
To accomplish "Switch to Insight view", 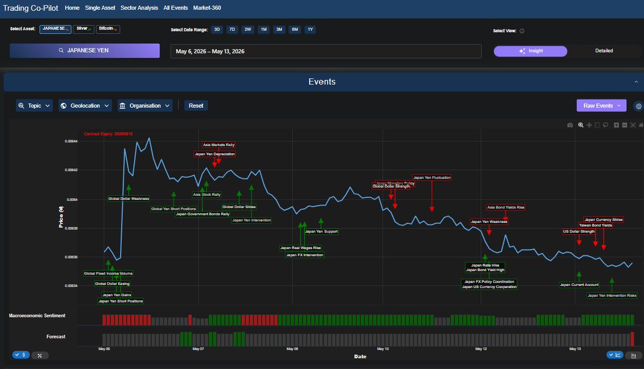I will 530,51.
